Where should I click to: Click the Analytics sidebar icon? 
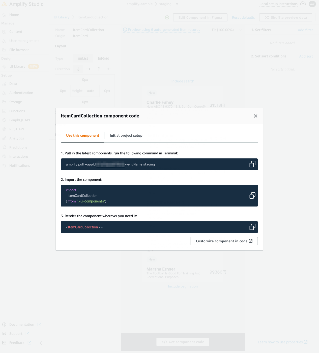(x=4, y=138)
